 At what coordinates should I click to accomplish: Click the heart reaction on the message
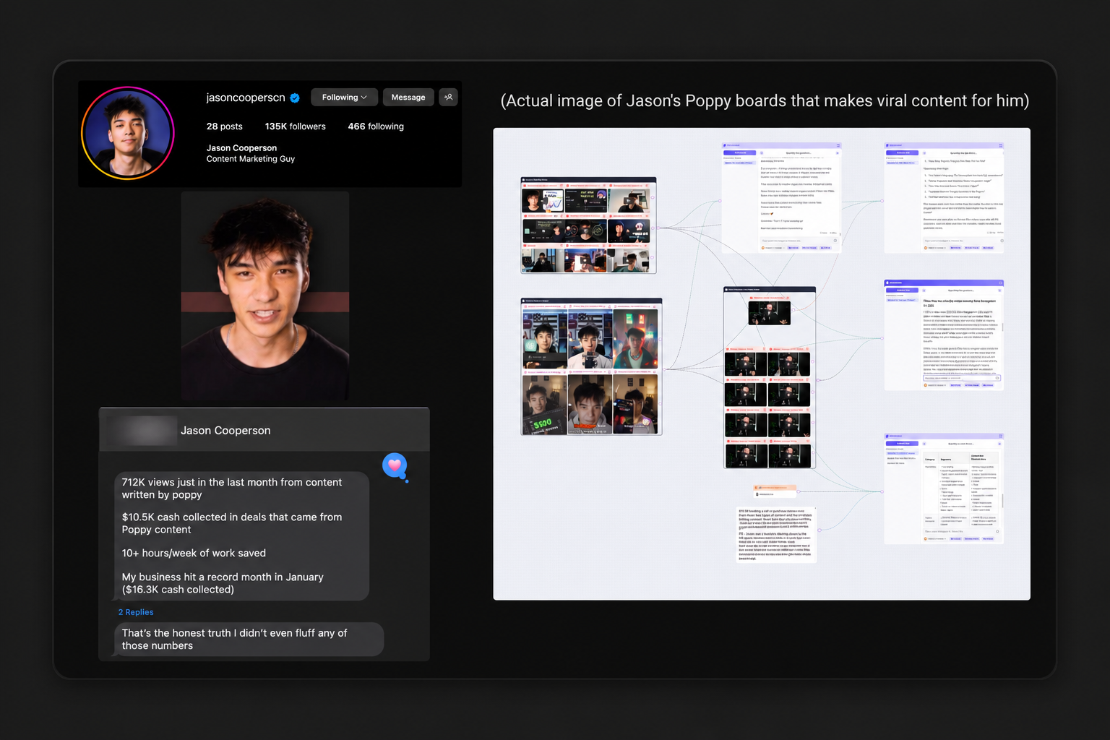[395, 466]
